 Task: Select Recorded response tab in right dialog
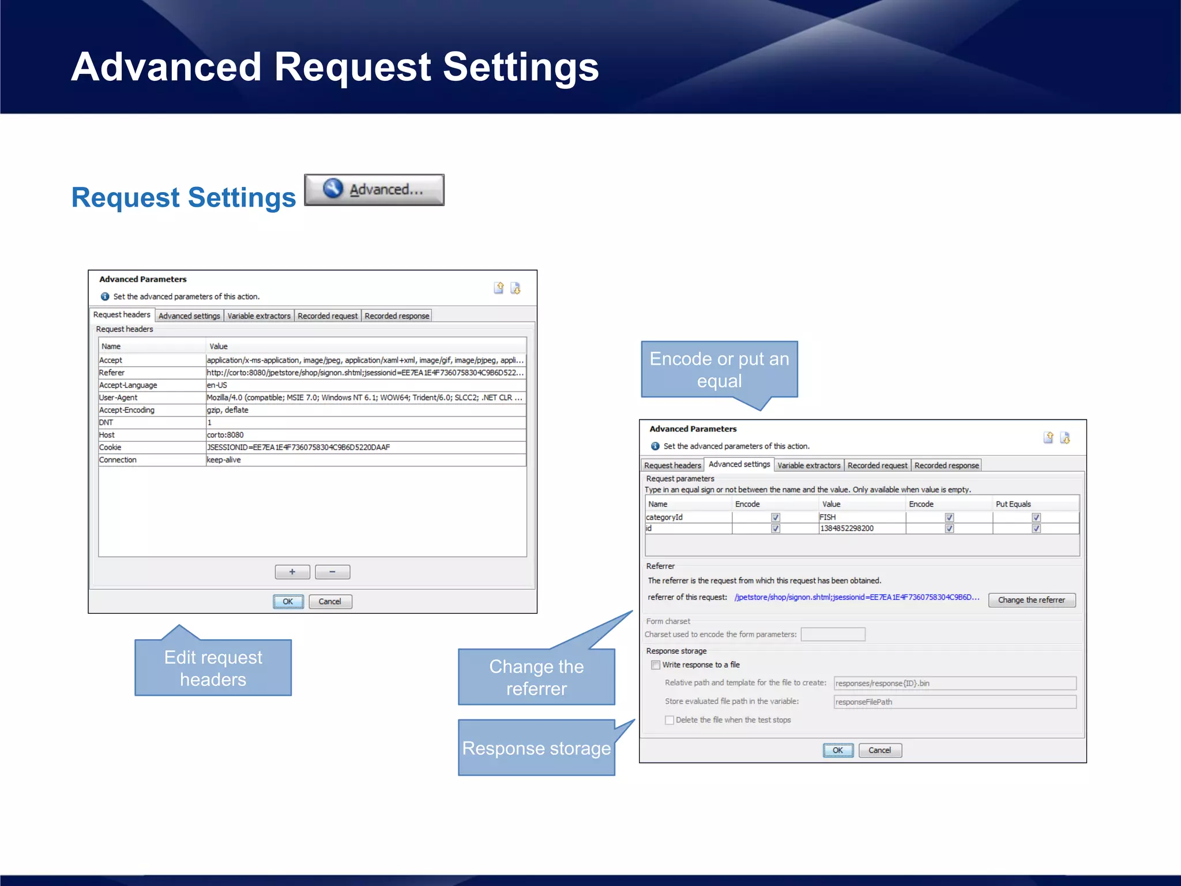click(x=947, y=465)
